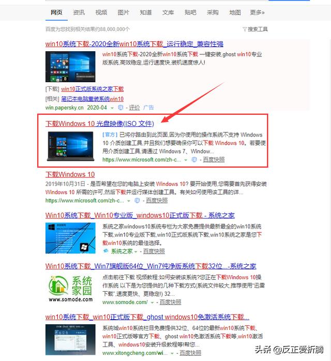Expand dropdown arrow under ISO result URL
Screen dimensions: 331x361
tap(186, 160)
